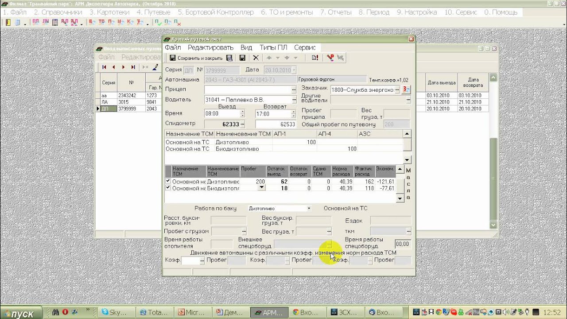Click the Выезд time field 08:00
The height and width of the screenshot is (319, 567).
coord(222,114)
